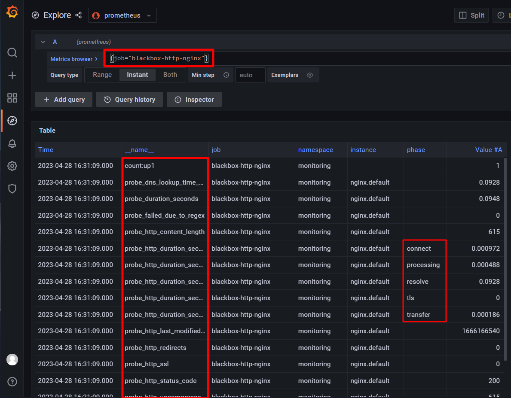Sort table by Time column header
Screen dimensions: 511x398
46,150
